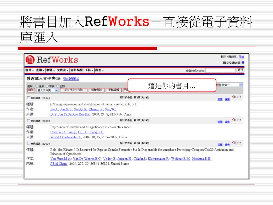The width and height of the screenshot is (273, 205).
Task: Tick checkbox for record 20040
Action: (29, 98)
